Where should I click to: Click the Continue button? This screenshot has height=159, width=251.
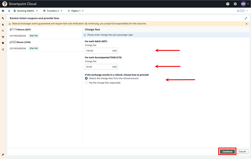click(x=227, y=151)
